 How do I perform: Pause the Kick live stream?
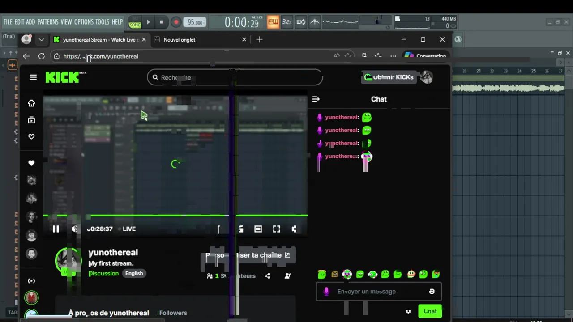(x=56, y=229)
